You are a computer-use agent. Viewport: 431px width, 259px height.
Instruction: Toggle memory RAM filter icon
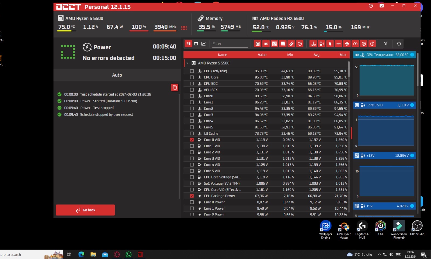(x=291, y=44)
